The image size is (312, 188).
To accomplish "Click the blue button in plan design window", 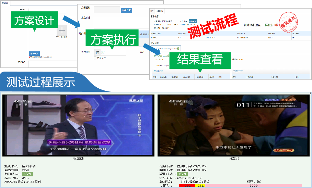I will coord(35,53).
